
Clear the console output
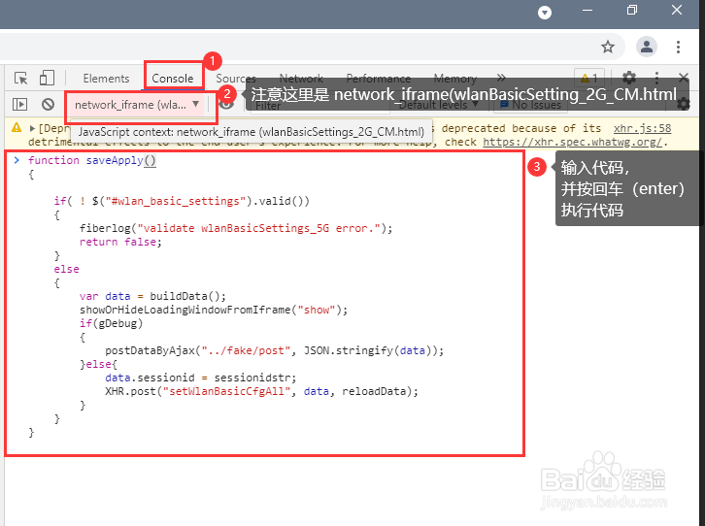[x=49, y=104]
